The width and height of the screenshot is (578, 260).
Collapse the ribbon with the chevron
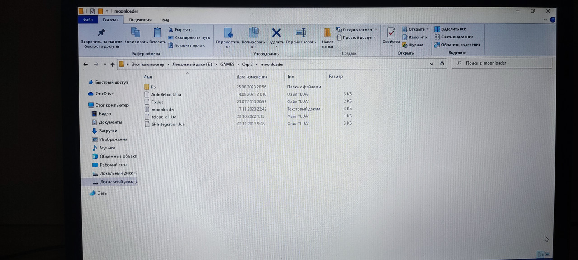(x=546, y=20)
